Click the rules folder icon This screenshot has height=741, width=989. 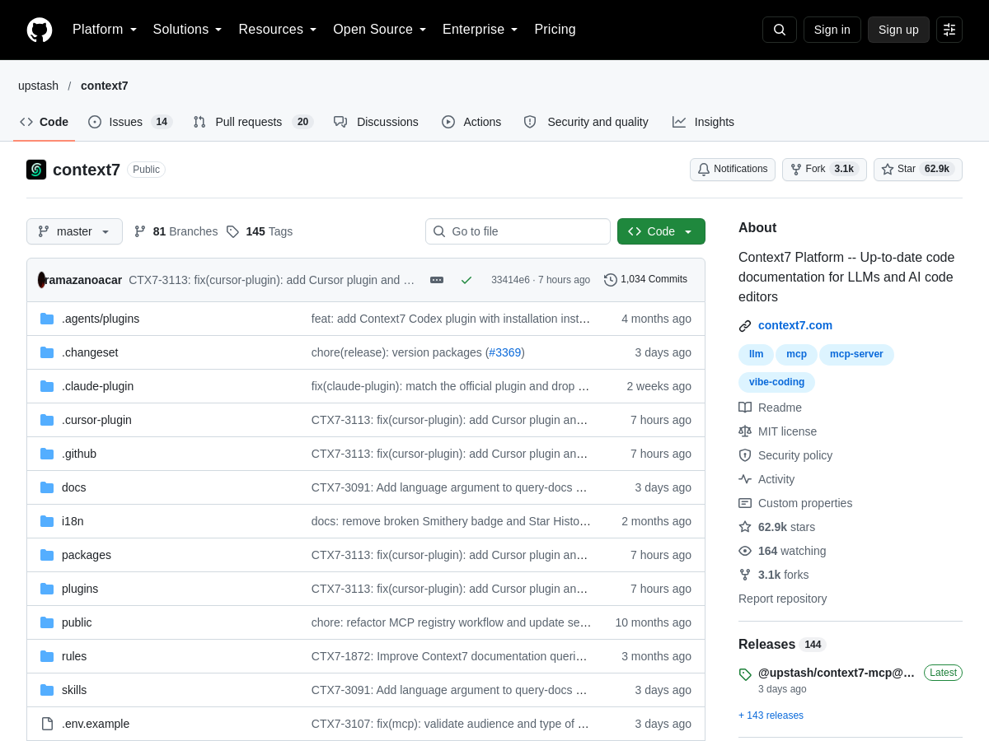point(47,656)
